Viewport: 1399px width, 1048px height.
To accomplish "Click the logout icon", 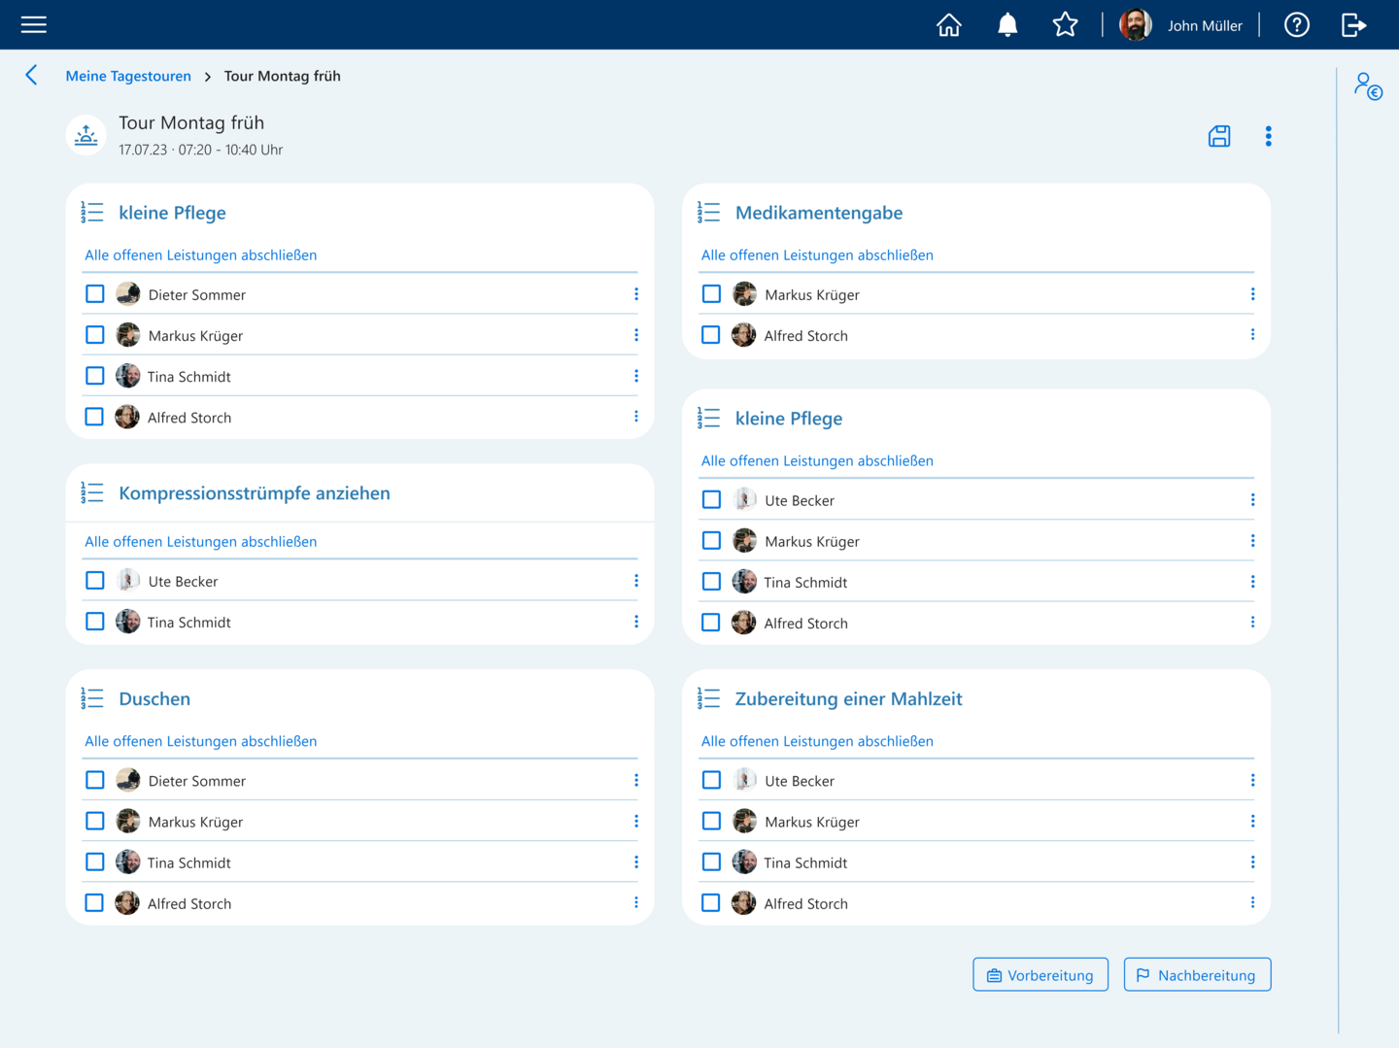I will (x=1354, y=25).
